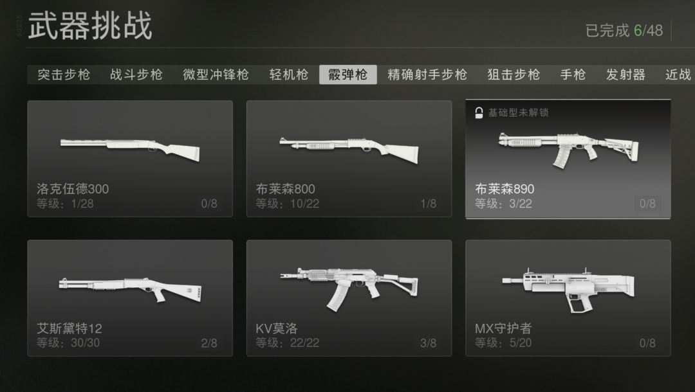Open the 手枪 tab

pos(573,75)
